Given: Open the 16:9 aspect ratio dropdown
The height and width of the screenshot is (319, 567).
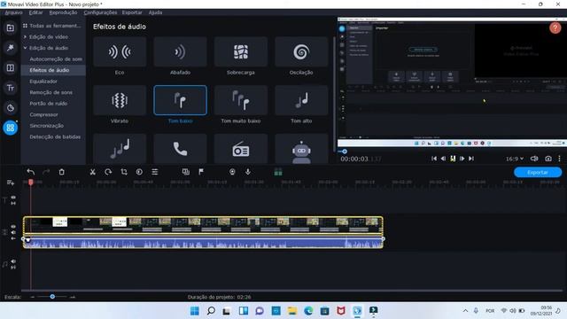Looking at the screenshot, I should tap(515, 159).
